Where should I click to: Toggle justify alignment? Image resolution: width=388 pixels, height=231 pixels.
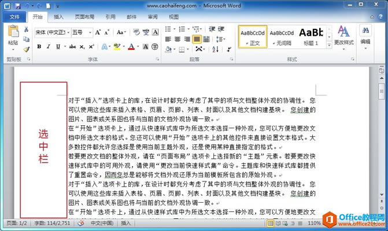pos(197,39)
